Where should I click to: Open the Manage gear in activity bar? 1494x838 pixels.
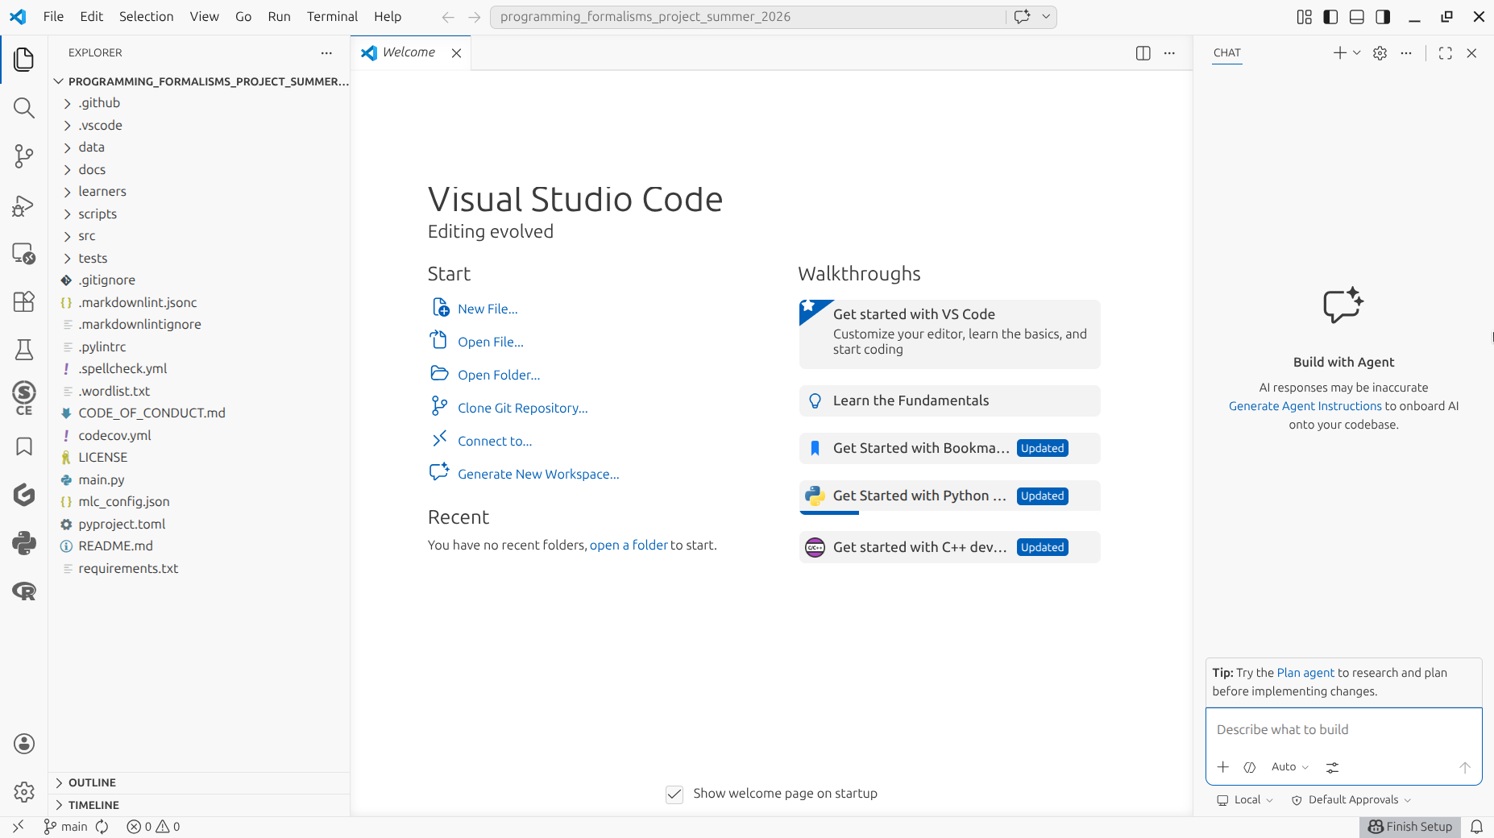coord(24,792)
